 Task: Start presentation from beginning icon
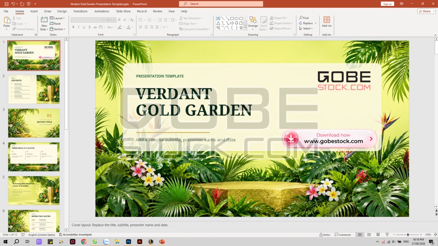pyautogui.click(x=29, y=4)
